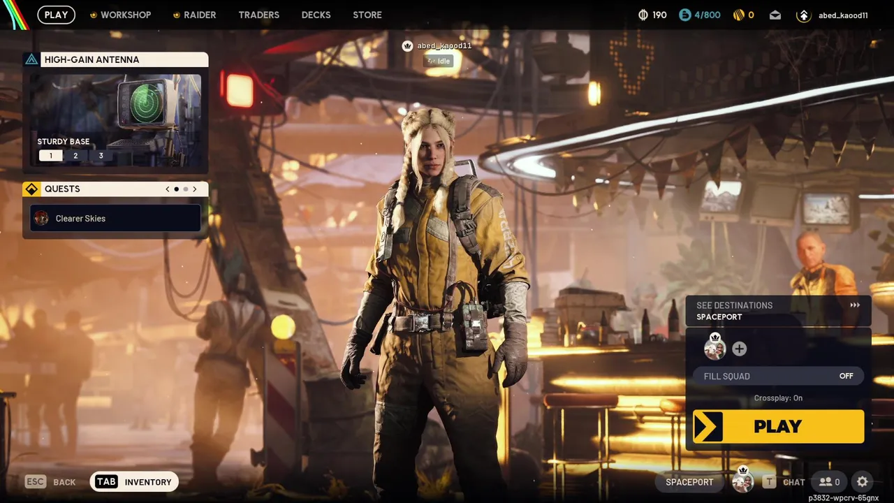
Task: Select Sturdy Base level 3
Action: click(x=101, y=156)
